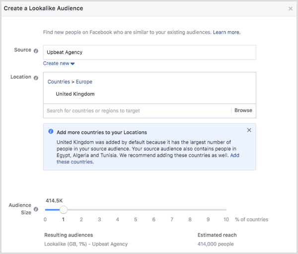Click the 3 tick label under slider
The height and width of the screenshot is (254, 298).
[99, 219]
